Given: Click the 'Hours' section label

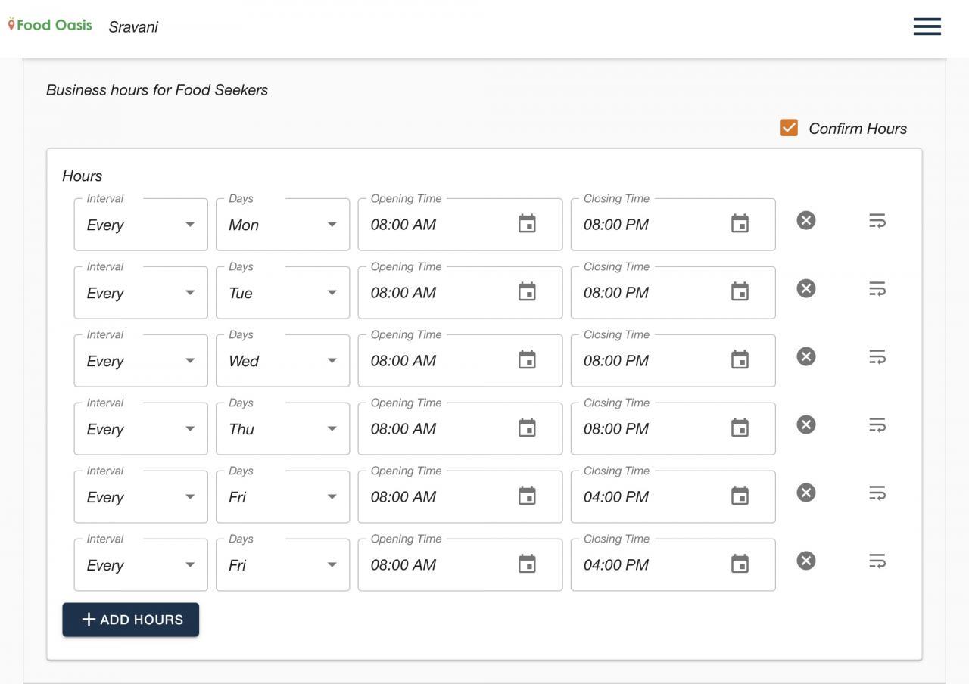Looking at the screenshot, I should coord(82,176).
